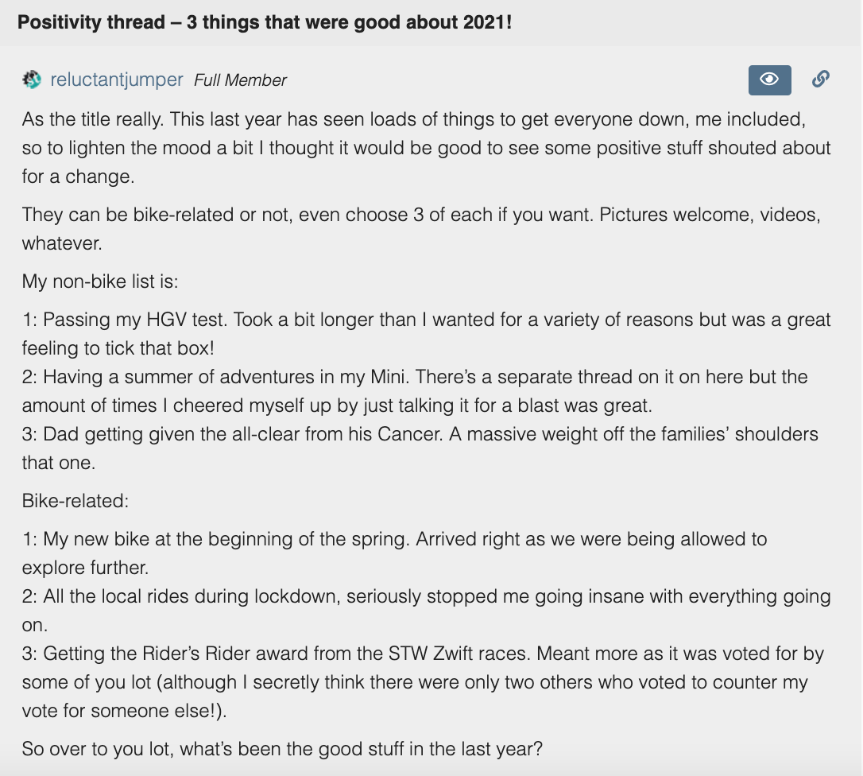
Task: Click the paragraph starting 'As the title really'
Action: (x=426, y=148)
